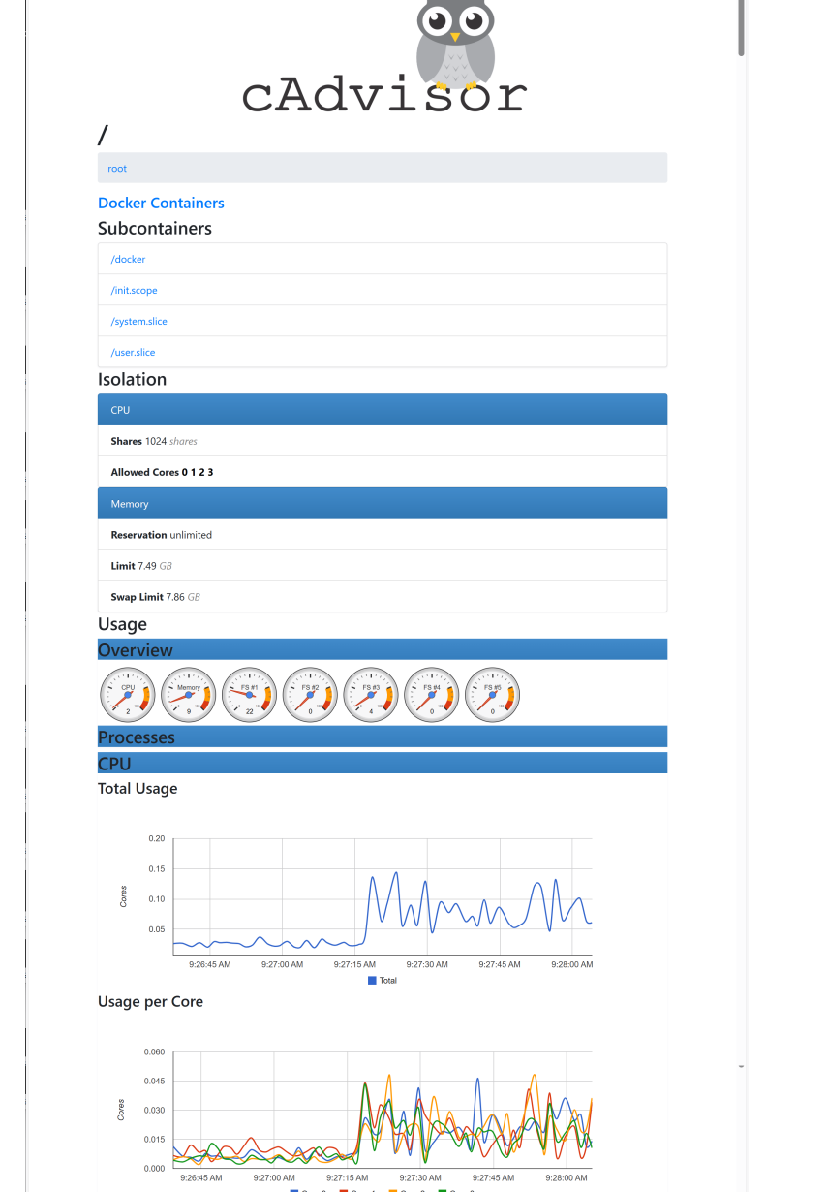Image resolution: width=827 pixels, height=1192 pixels.
Task: Open the /user.slice subcontainer
Action: (x=133, y=353)
